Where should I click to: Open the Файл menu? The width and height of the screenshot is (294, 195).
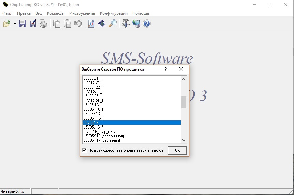[7, 13]
